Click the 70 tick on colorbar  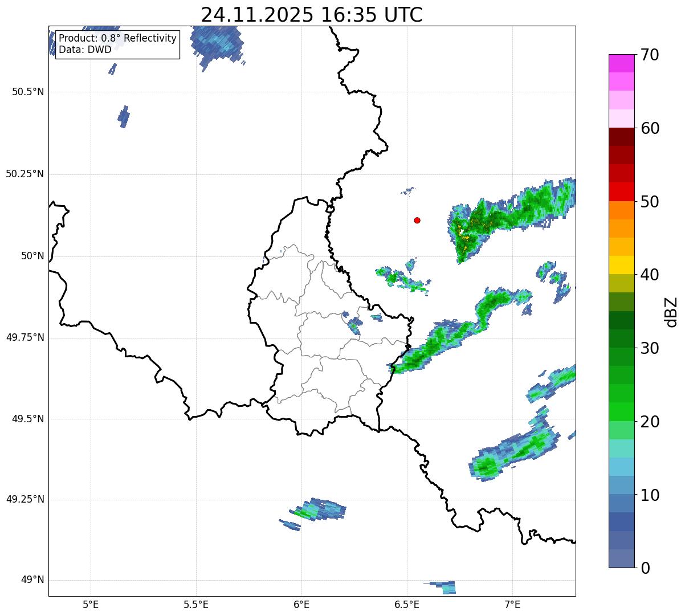(x=650, y=55)
